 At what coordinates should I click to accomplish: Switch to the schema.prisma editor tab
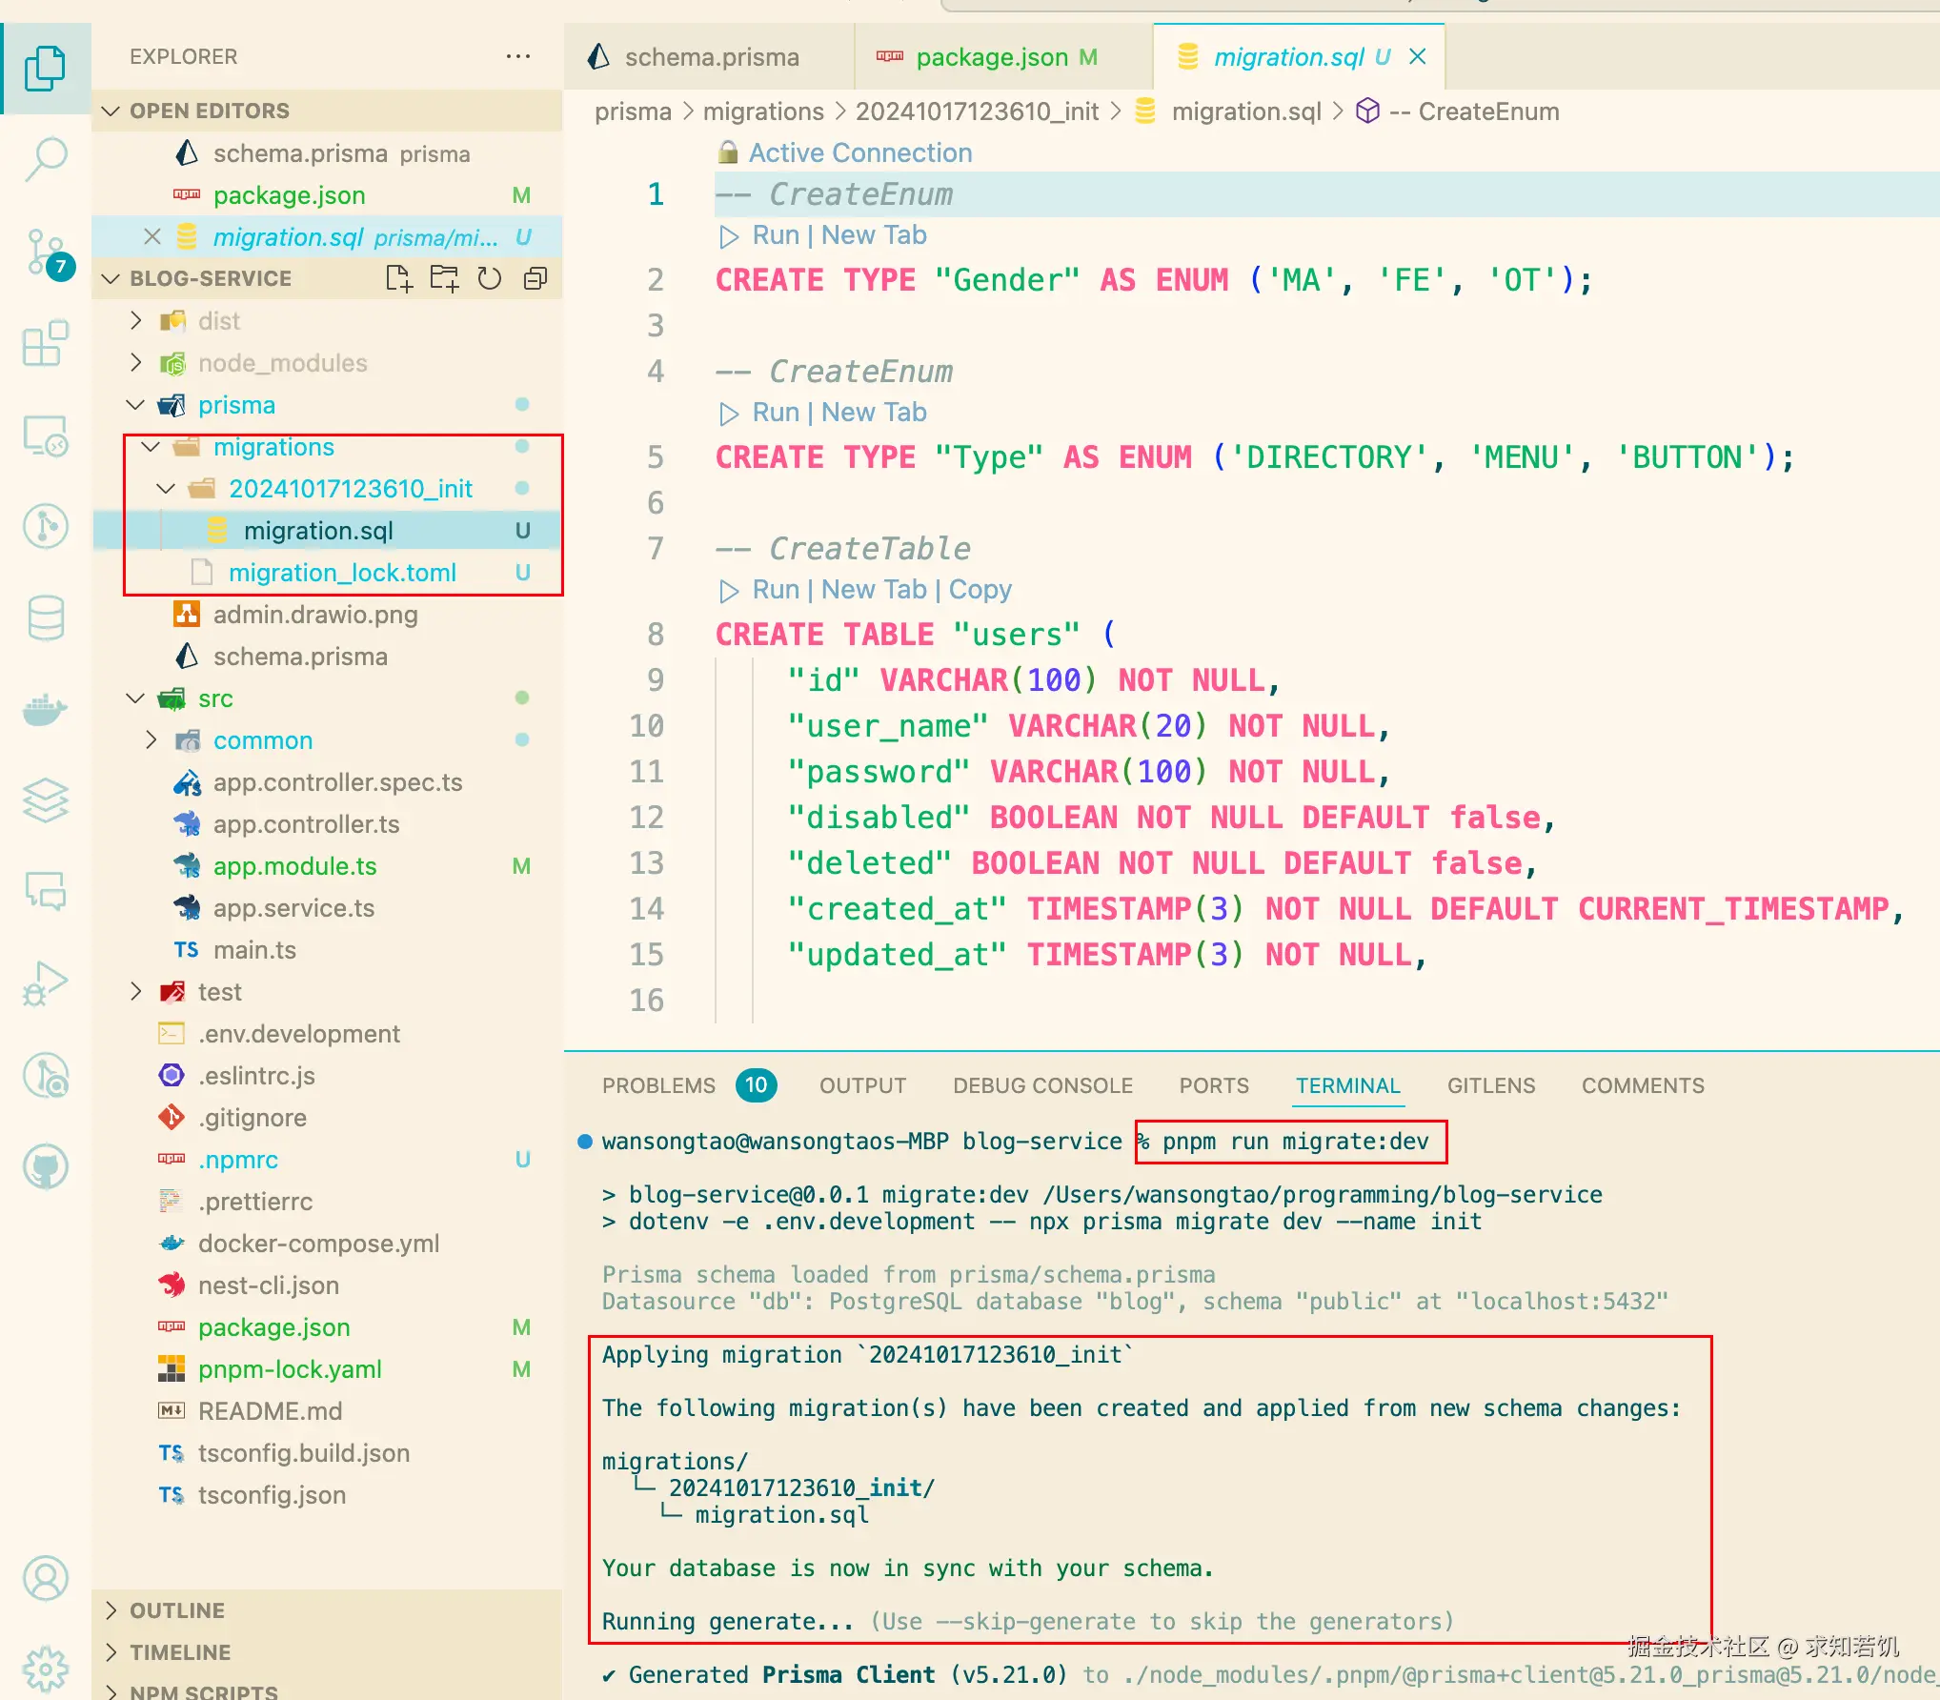(x=711, y=57)
